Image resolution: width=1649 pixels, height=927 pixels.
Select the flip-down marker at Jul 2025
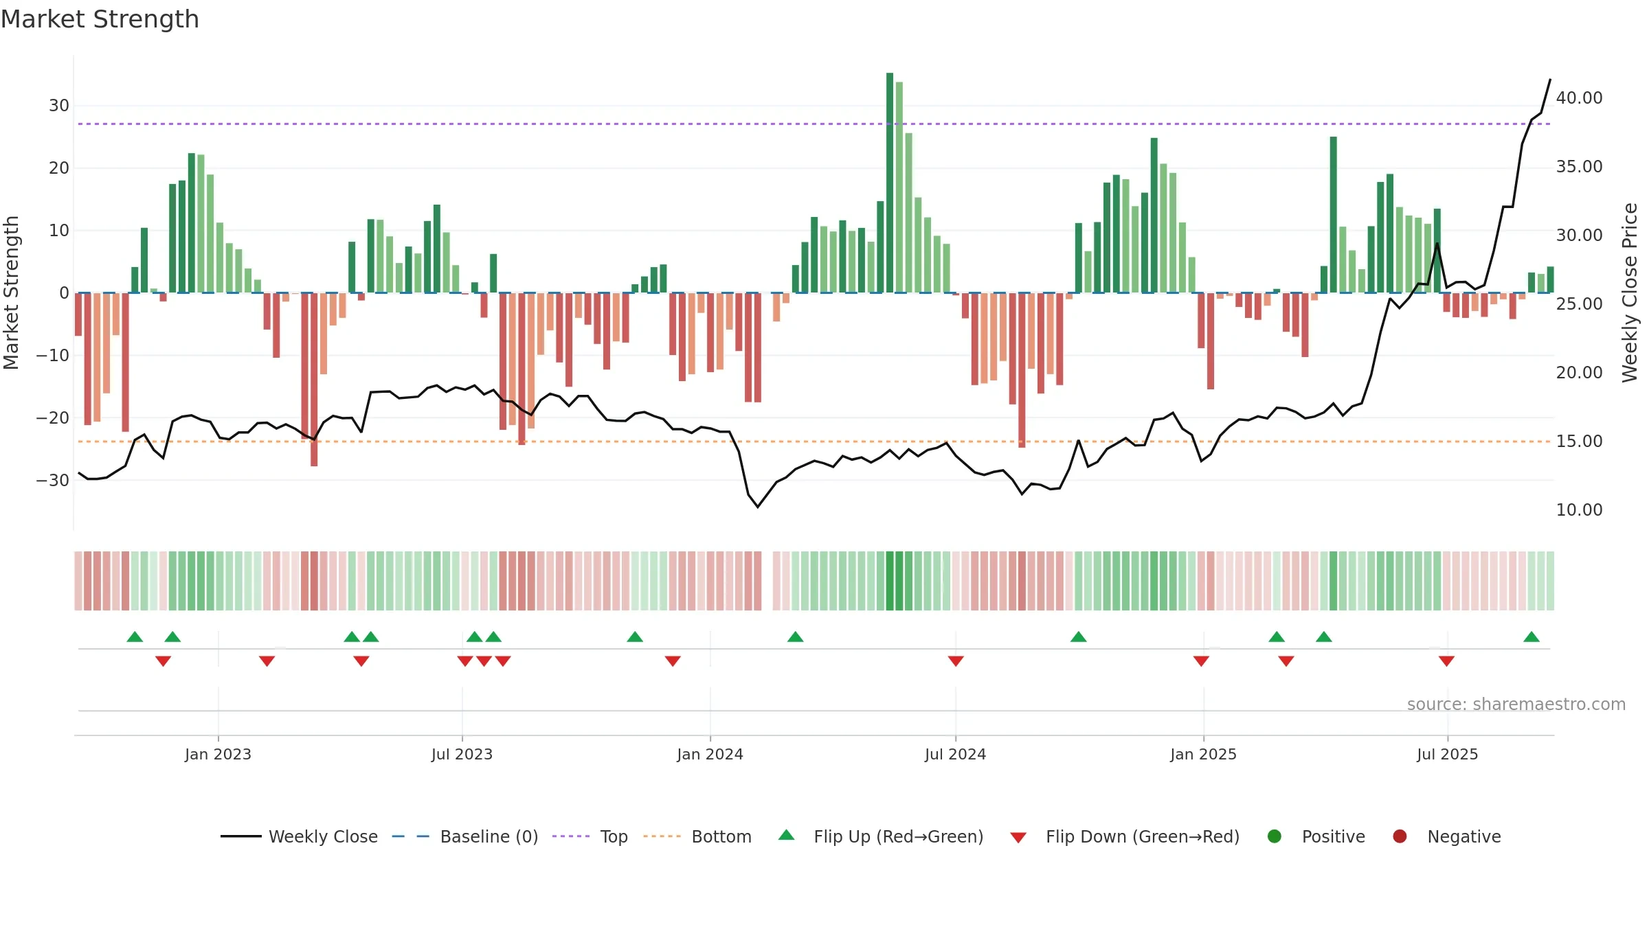[x=1446, y=661]
